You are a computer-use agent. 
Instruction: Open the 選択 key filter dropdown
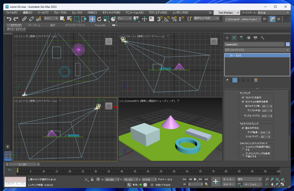(249, 179)
